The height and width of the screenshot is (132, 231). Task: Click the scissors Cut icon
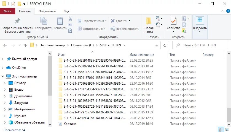70,19
